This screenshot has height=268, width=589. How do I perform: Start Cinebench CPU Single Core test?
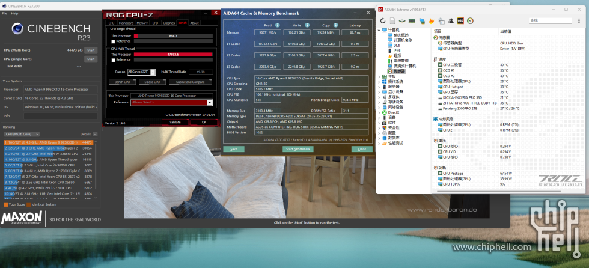tap(91, 59)
